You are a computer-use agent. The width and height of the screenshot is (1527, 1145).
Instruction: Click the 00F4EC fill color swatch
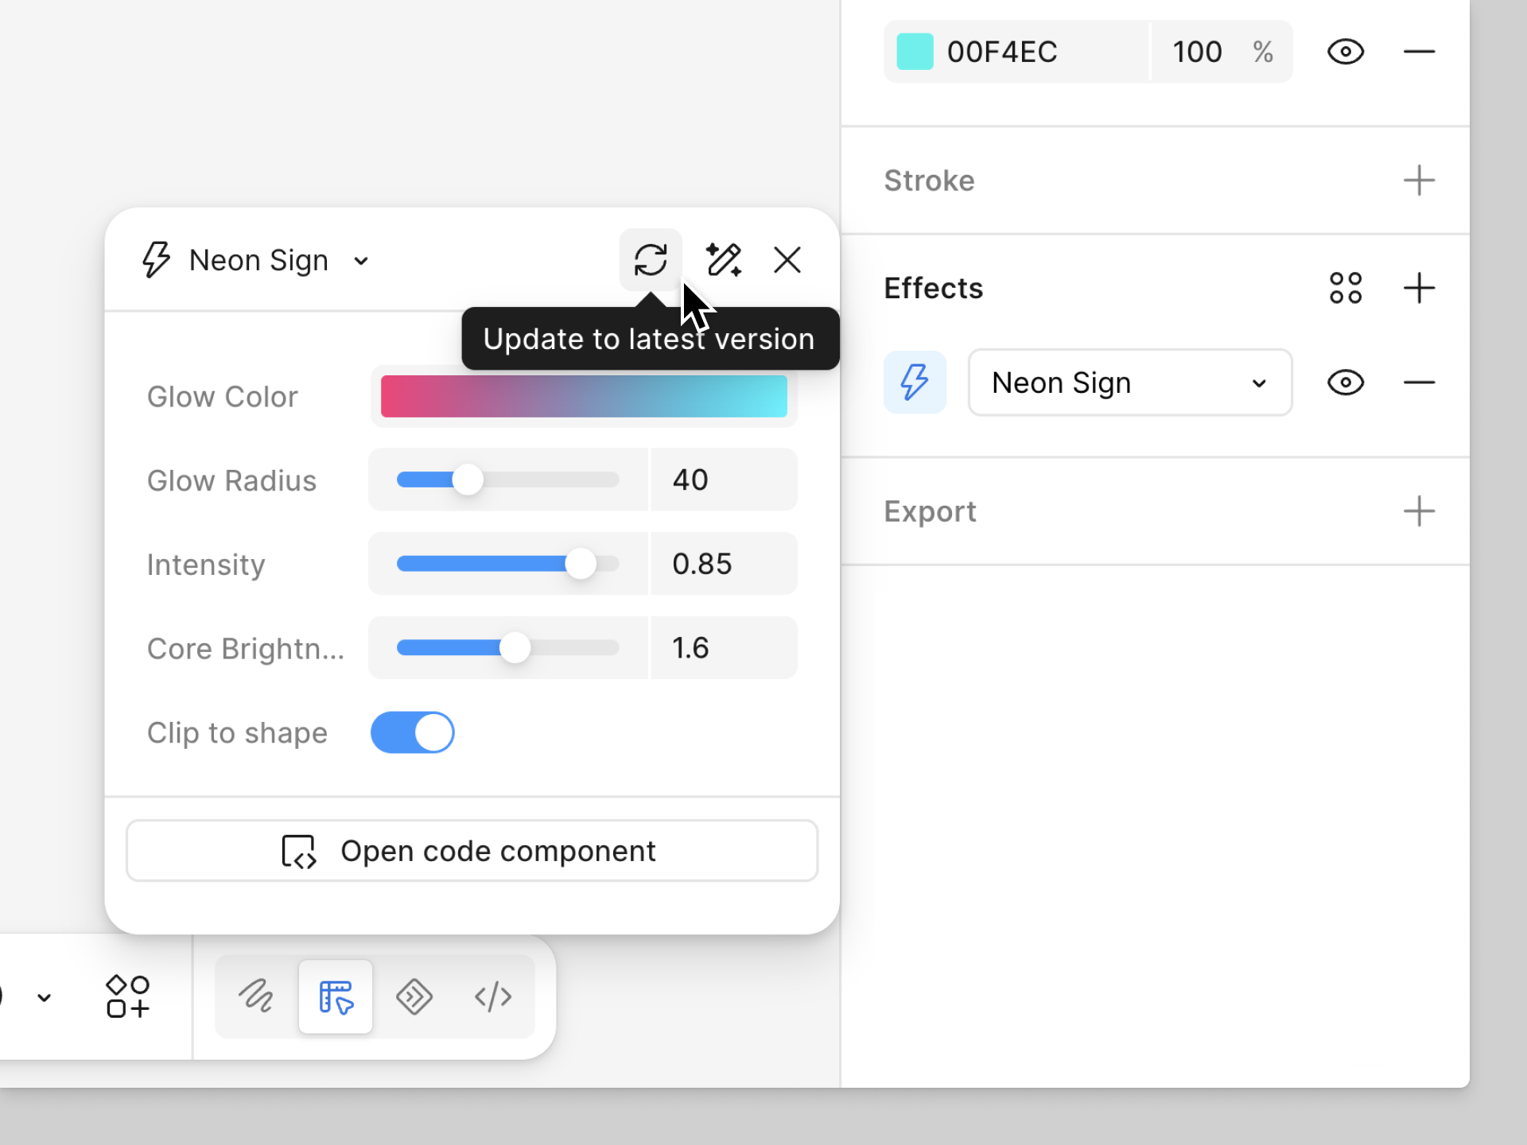click(915, 52)
